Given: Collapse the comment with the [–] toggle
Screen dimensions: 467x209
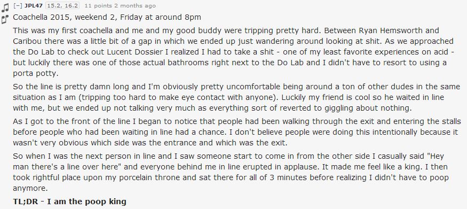Looking at the screenshot, I should coord(18,6).
